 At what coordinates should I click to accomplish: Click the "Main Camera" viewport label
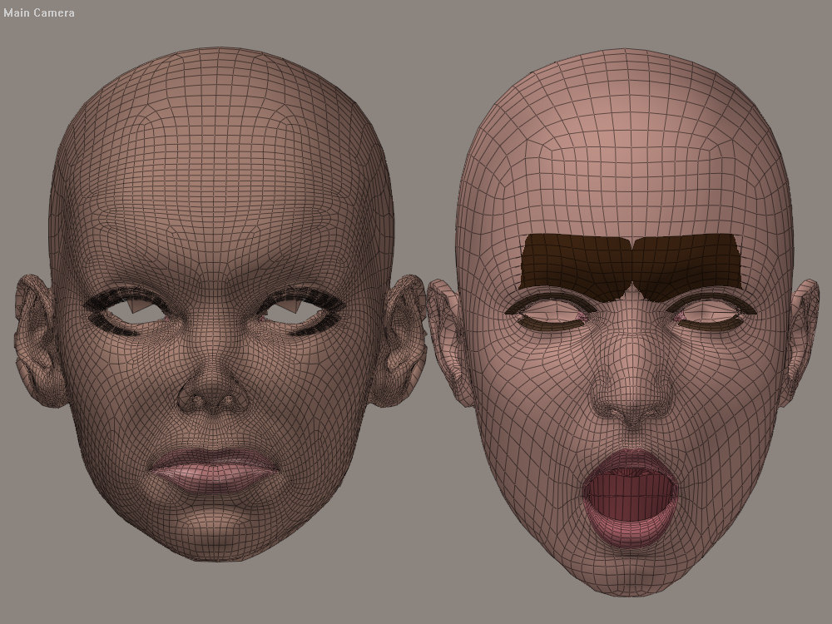coord(39,12)
